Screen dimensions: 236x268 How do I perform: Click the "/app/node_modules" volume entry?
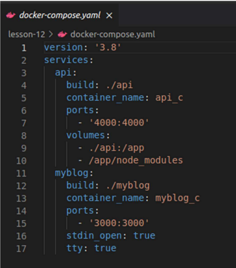click(136, 160)
